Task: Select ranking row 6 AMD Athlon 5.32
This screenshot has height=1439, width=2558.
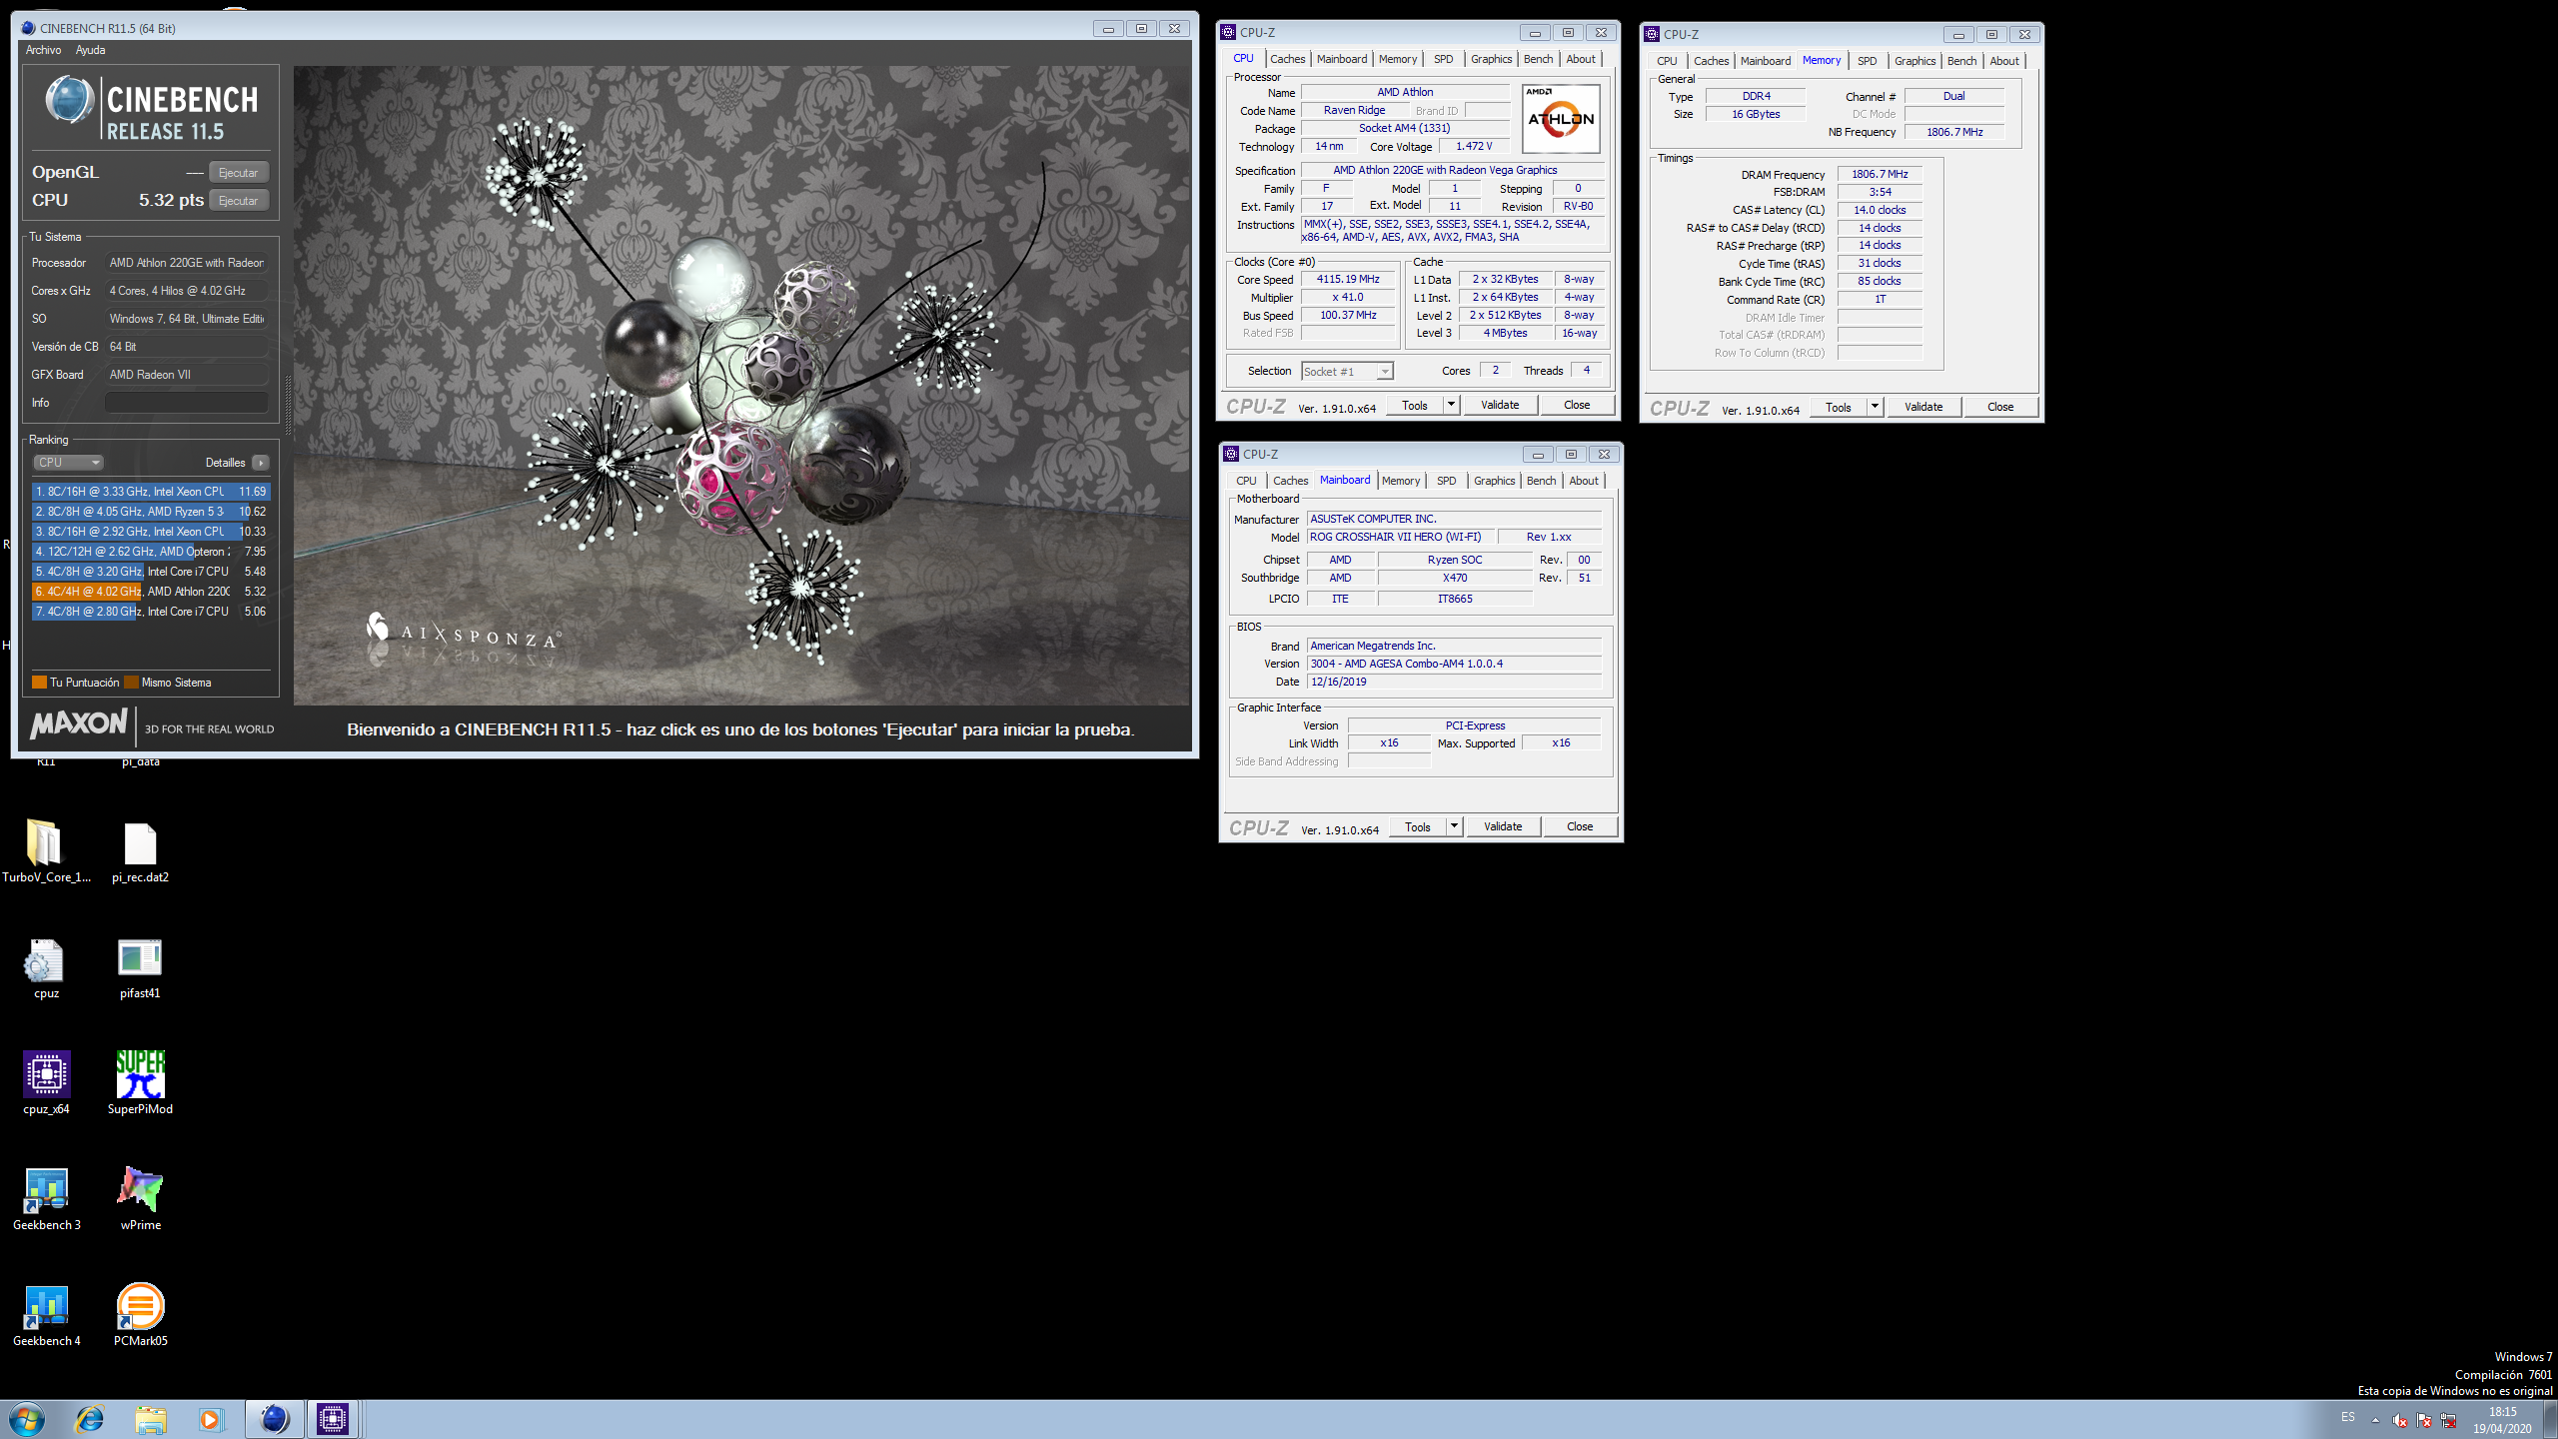Action: point(151,592)
